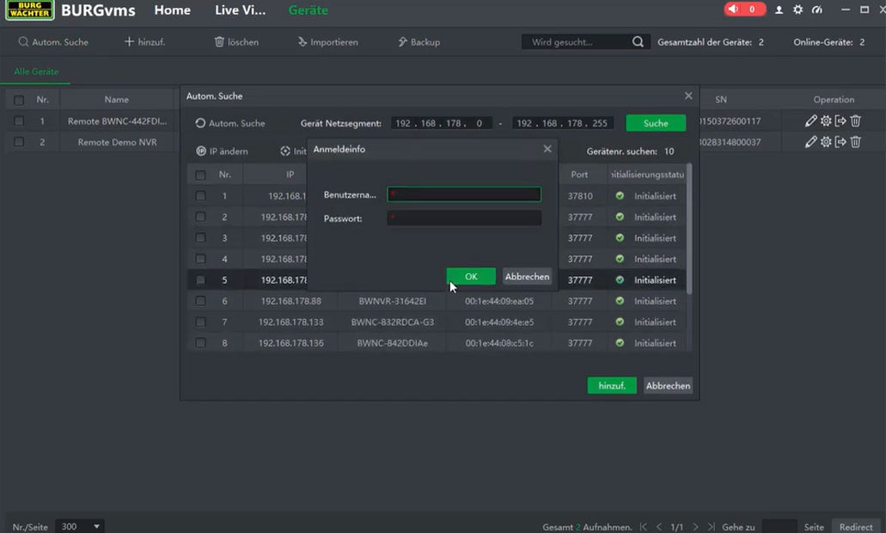Open the Live Vi... tab

[240, 10]
